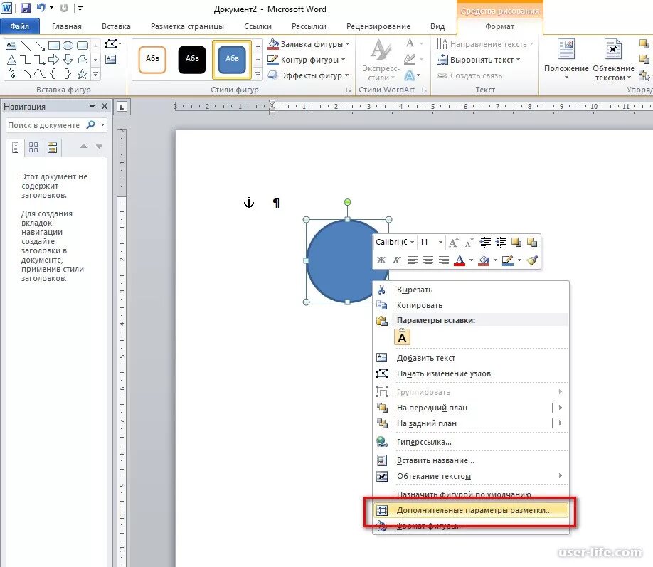The image size is (653, 567).
Task: Click the green rotation handle above the circle
Action: point(347,202)
